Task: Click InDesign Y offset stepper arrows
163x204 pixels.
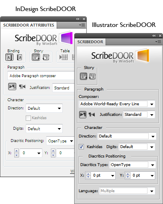Action: [53, 153]
